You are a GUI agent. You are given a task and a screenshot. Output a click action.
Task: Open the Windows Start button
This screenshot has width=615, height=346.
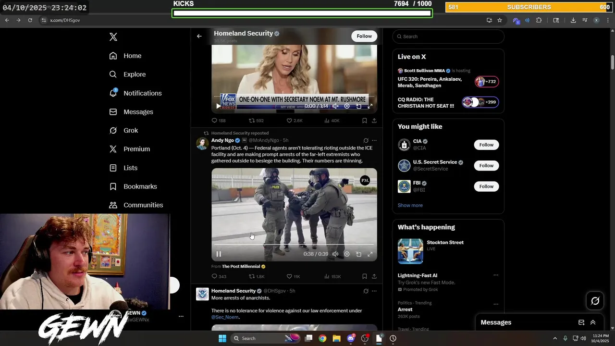coord(222,338)
